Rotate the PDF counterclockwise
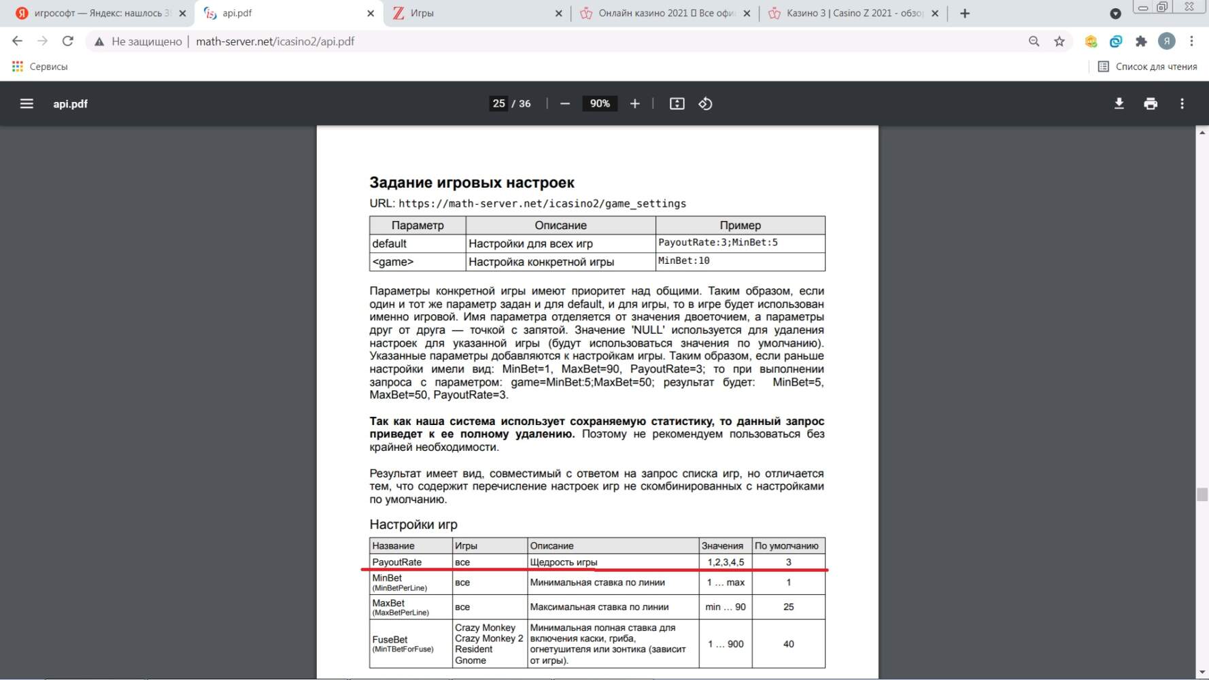Viewport: 1209px width, 680px height. click(x=706, y=103)
